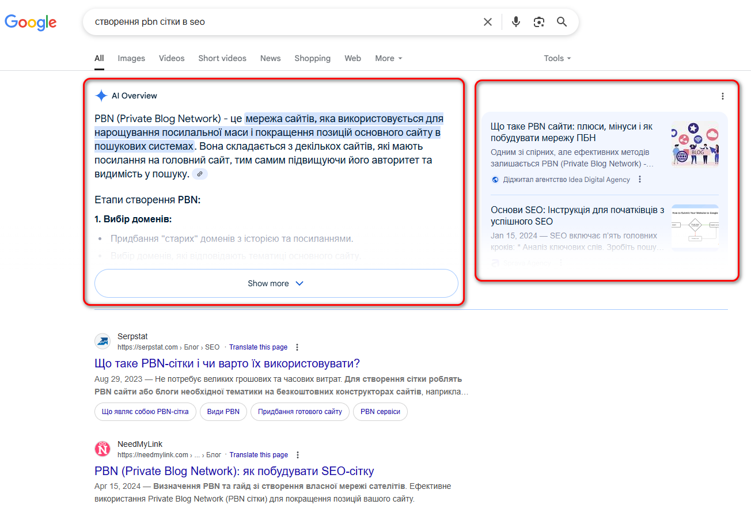Click the 'AI Overview' label
Viewport: 751px width, 520px height.
(134, 96)
